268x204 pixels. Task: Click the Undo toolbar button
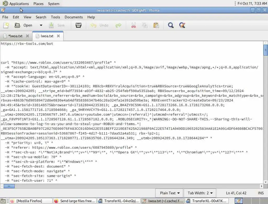pyautogui.click(x=99, y=25)
